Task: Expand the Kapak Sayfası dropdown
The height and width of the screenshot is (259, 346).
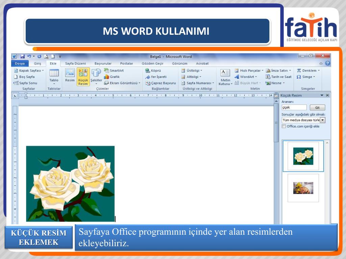Action: (43, 70)
